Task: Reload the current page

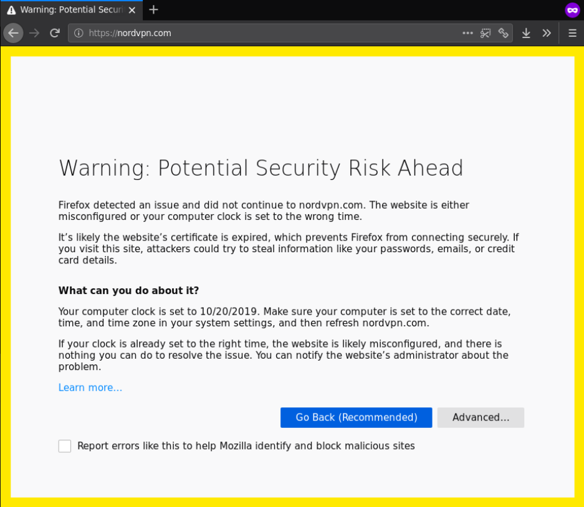Action: coord(55,33)
